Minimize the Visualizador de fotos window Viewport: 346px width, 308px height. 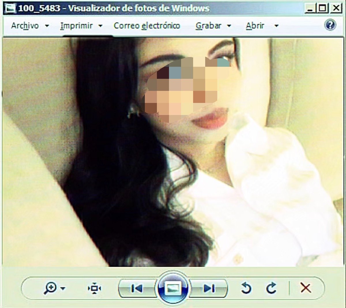(x=310, y=8)
